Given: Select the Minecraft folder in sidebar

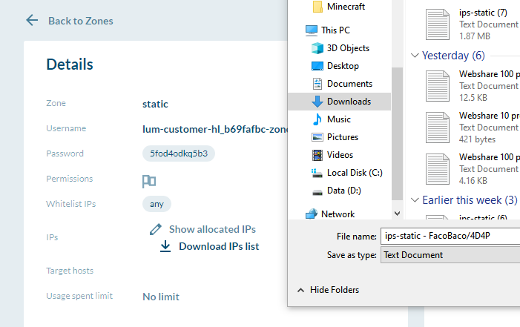Looking at the screenshot, I should (346, 7).
